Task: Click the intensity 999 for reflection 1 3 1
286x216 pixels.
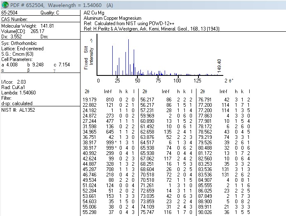Action: pos(110,143)
